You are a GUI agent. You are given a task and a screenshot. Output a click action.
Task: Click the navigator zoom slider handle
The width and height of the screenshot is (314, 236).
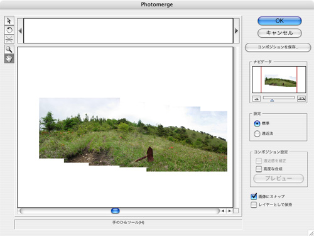272,100
